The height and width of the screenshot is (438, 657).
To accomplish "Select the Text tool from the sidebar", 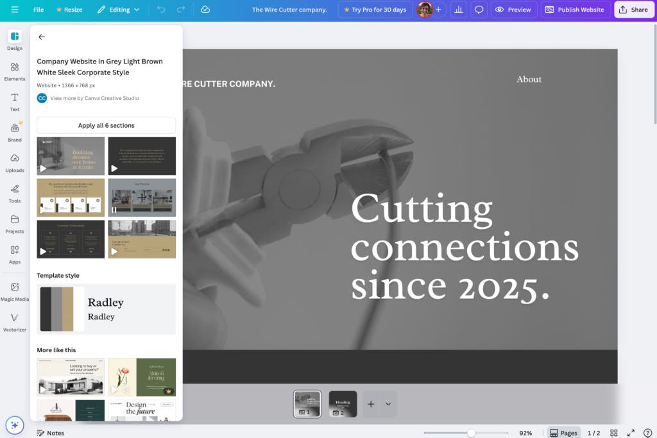I will pos(14,103).
